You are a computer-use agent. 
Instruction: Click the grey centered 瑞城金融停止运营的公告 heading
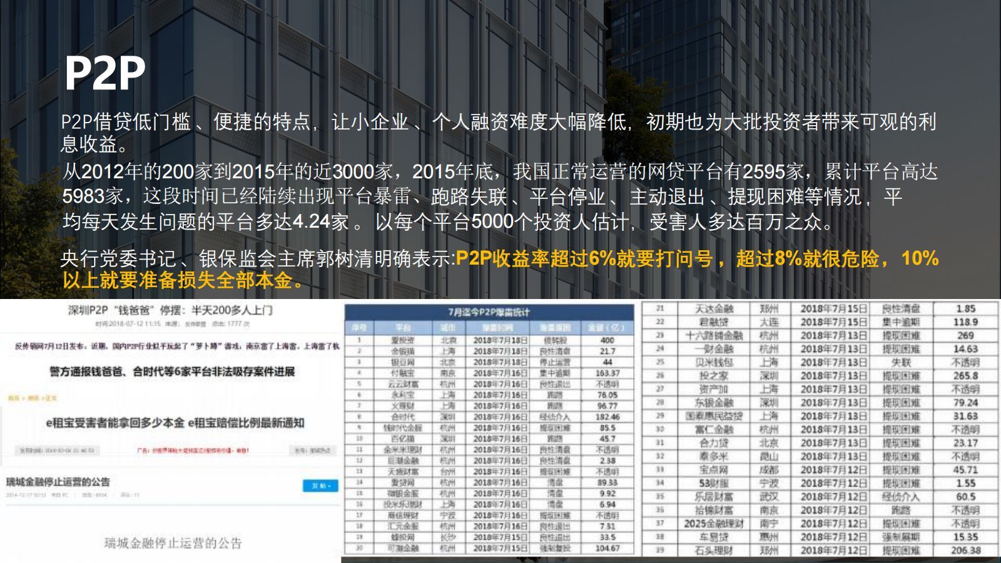[173, 543]
